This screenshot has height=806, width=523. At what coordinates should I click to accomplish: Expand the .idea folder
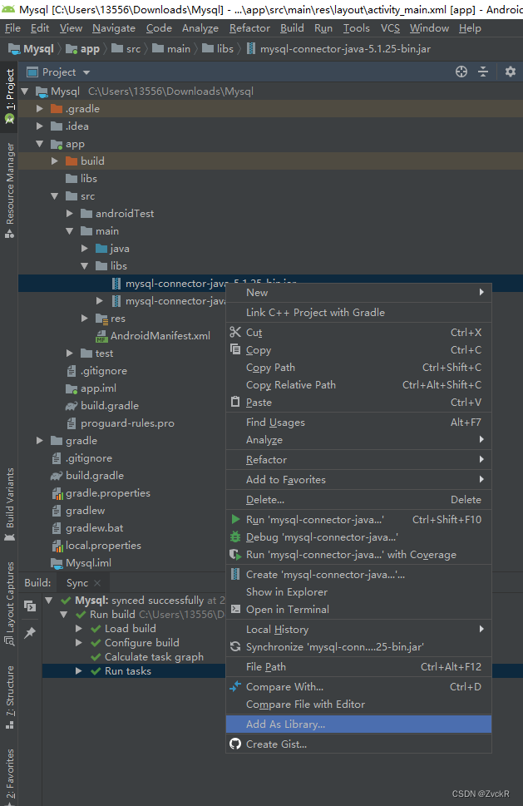(x=40, y=126)
